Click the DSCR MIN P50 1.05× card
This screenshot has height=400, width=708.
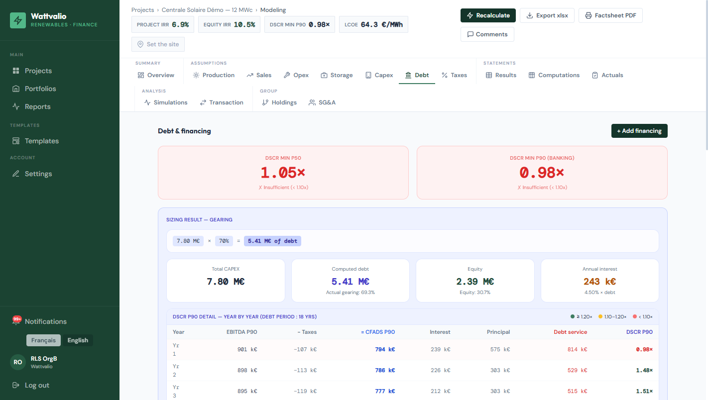(283, 173)
